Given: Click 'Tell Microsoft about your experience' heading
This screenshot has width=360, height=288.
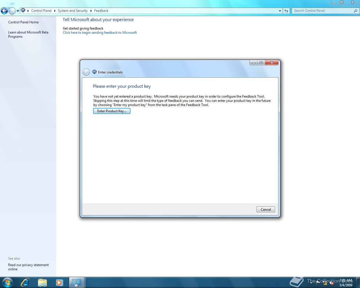Looking at the screenshot, I should point(98,20).
